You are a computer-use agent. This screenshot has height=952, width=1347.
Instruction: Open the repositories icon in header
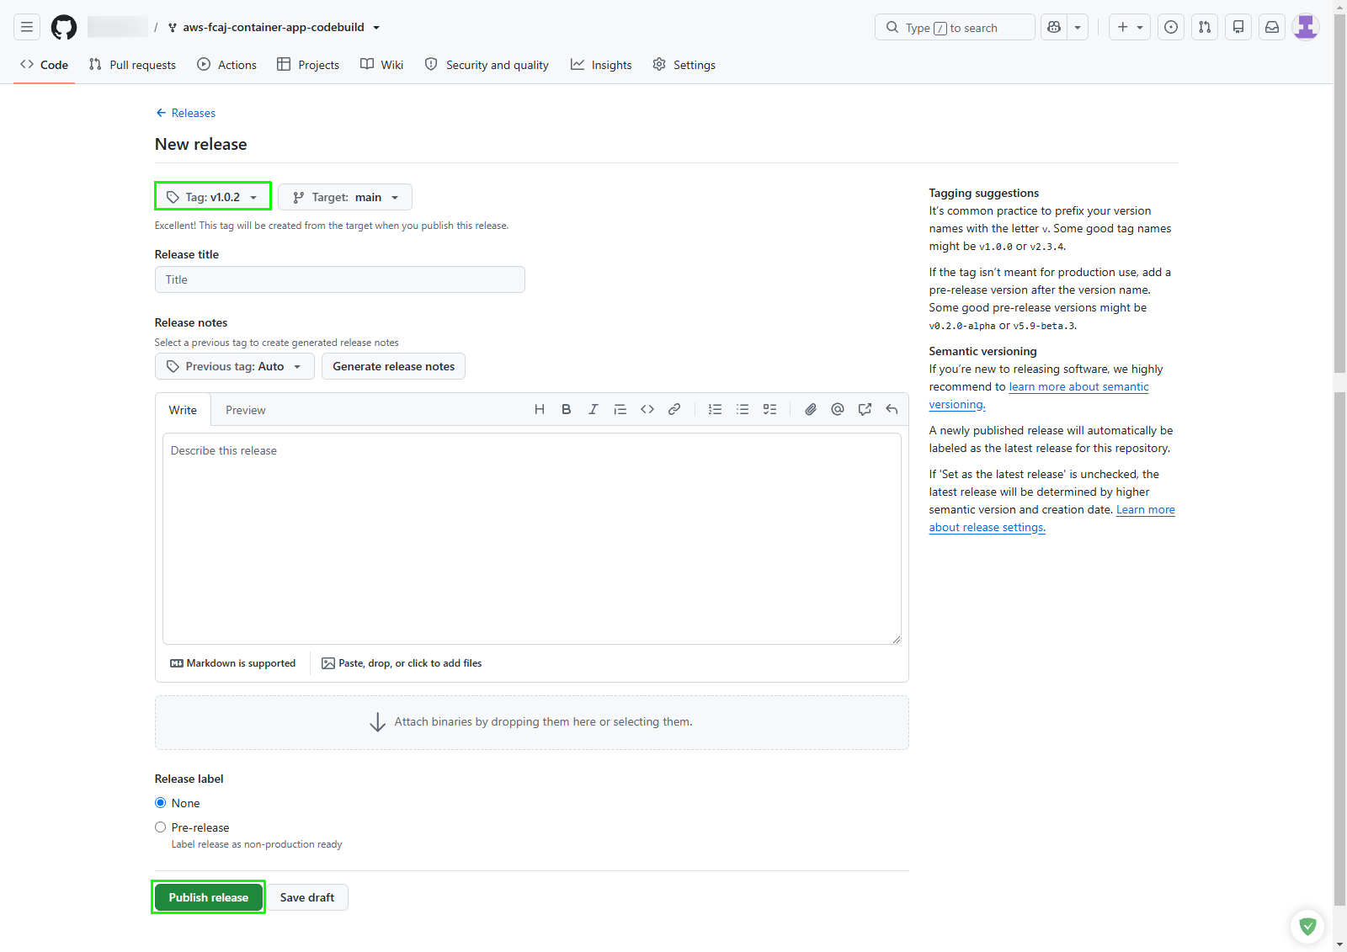1238,27
